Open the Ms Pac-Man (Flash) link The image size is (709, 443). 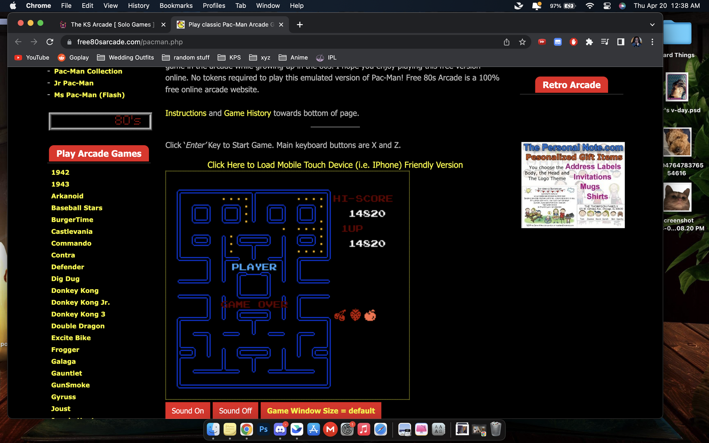(89, 95)
